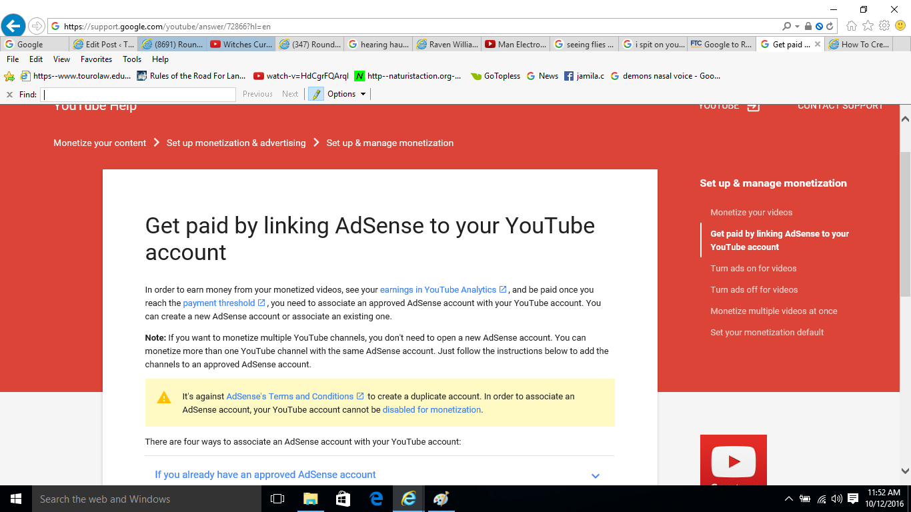Open Turn ads off for videos sidebar link
The height and width of the screenshot is (512, 911).
coord(754,289)
